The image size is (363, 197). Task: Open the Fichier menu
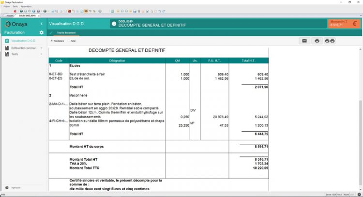click(6, 6)
